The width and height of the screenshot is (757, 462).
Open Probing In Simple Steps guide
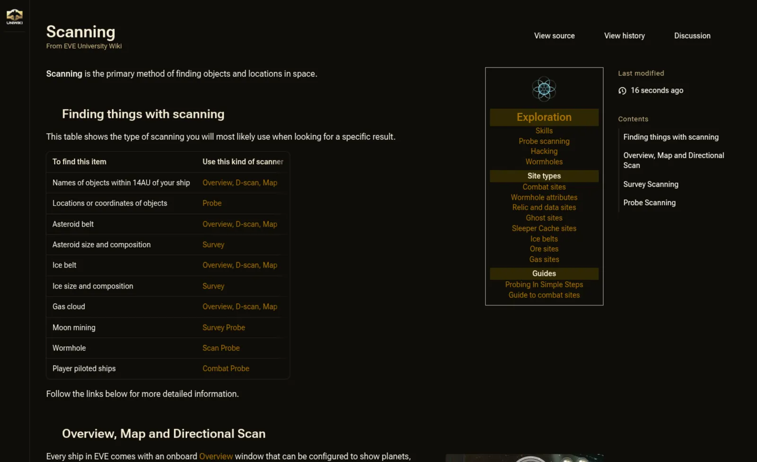pos(544,284)
